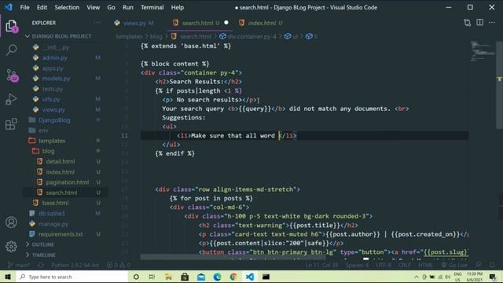The height and width of the screenshot is (283, 503).
Task: Open the Source Control view
Action: point(12,75)
